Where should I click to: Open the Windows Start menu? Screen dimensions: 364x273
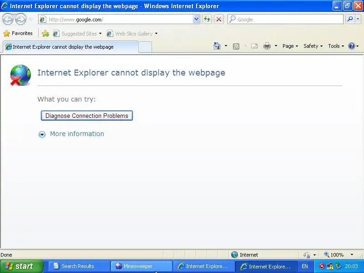[x=21, y=266]
